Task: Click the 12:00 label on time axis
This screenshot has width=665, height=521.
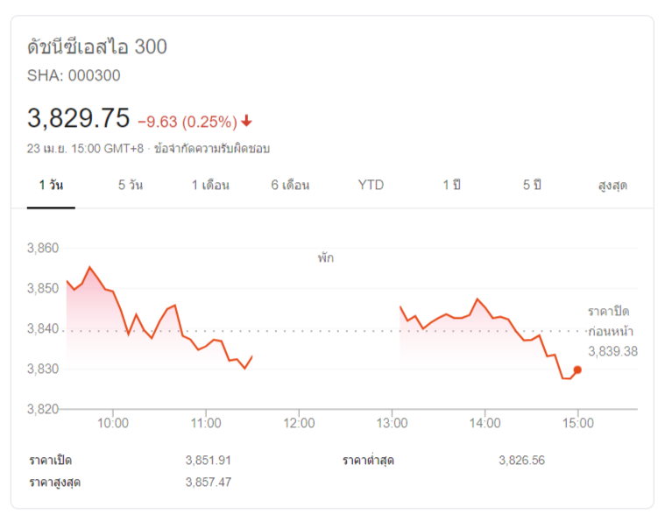Action: pyautogui.click(x=299, y=423)
